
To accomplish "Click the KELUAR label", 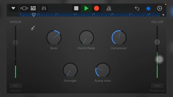I will click(x=157, y=22).
